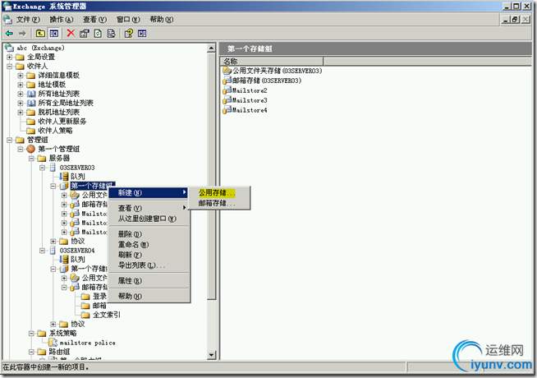Image resolution: width=537 pixels, height=378 pixels.
Task: Click the 名称 column header
Action: (x=272, y=62)
